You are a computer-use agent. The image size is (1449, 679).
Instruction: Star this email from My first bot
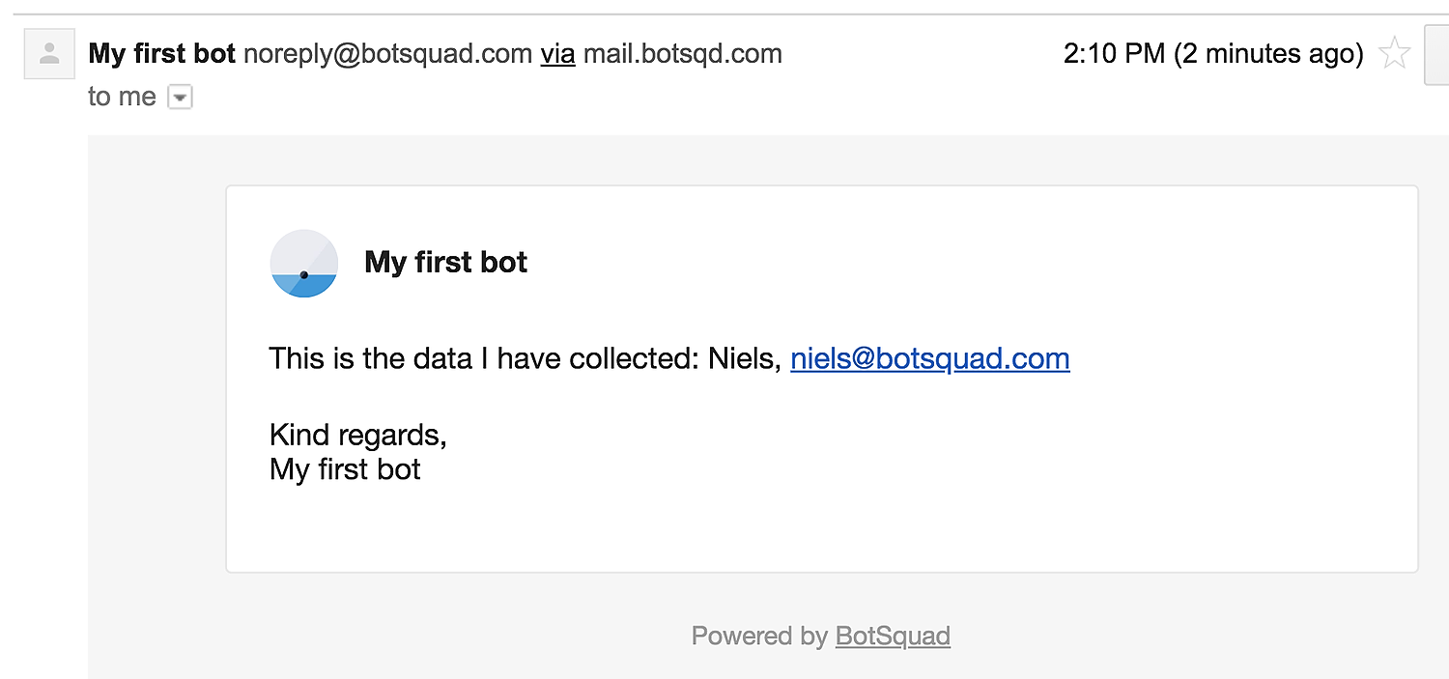[1394, 53]
